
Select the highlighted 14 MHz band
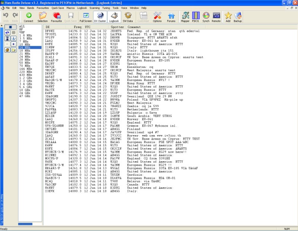[30, 47]
